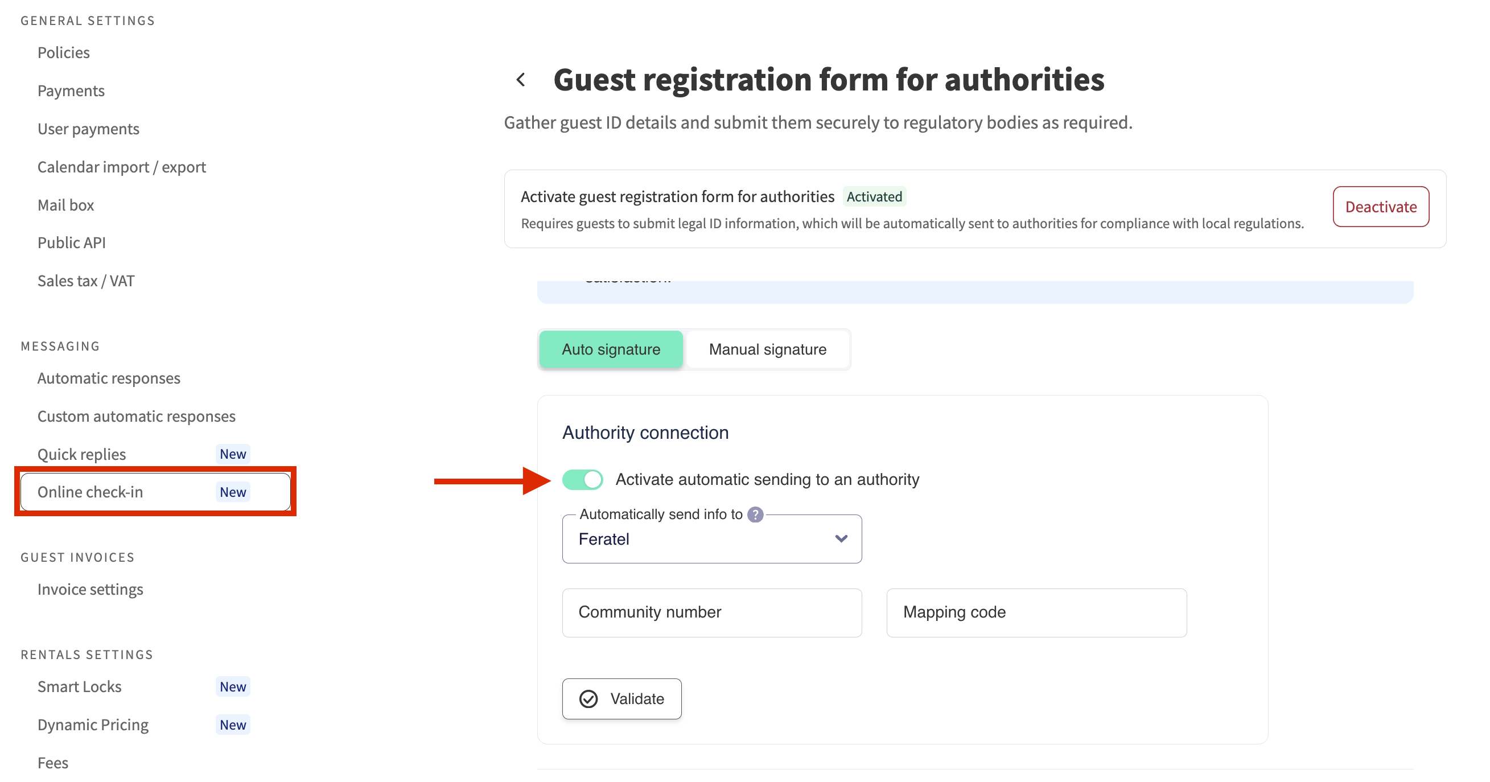
Task: Go to Policies settings
Action: click(x=64, y=52)
